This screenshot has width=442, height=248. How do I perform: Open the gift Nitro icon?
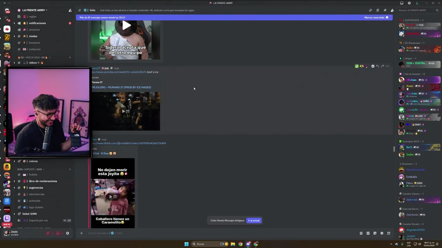[361, 233]
